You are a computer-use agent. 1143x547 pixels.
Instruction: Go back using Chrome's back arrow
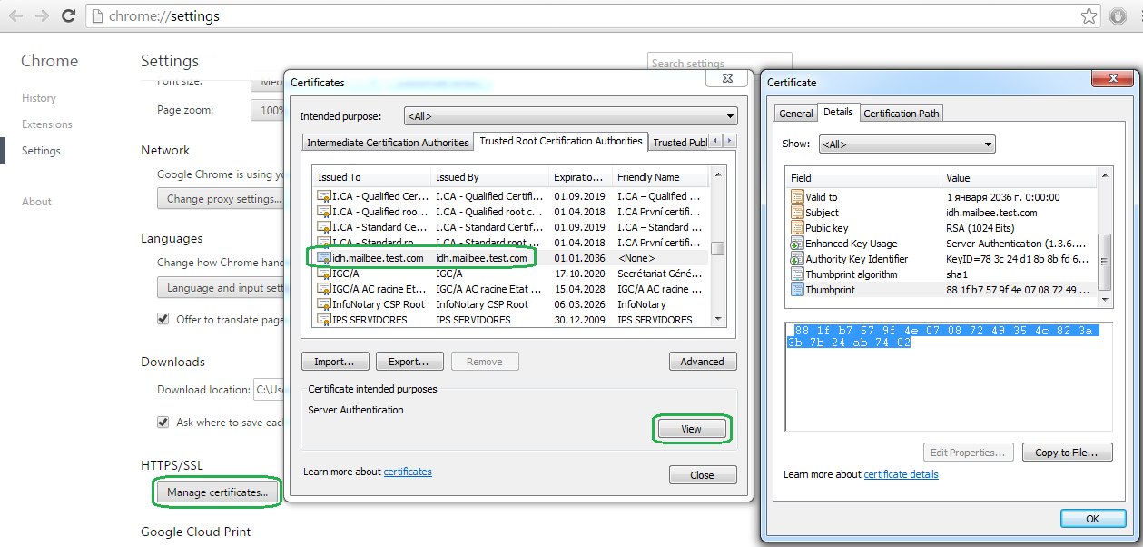pos(16,16)
